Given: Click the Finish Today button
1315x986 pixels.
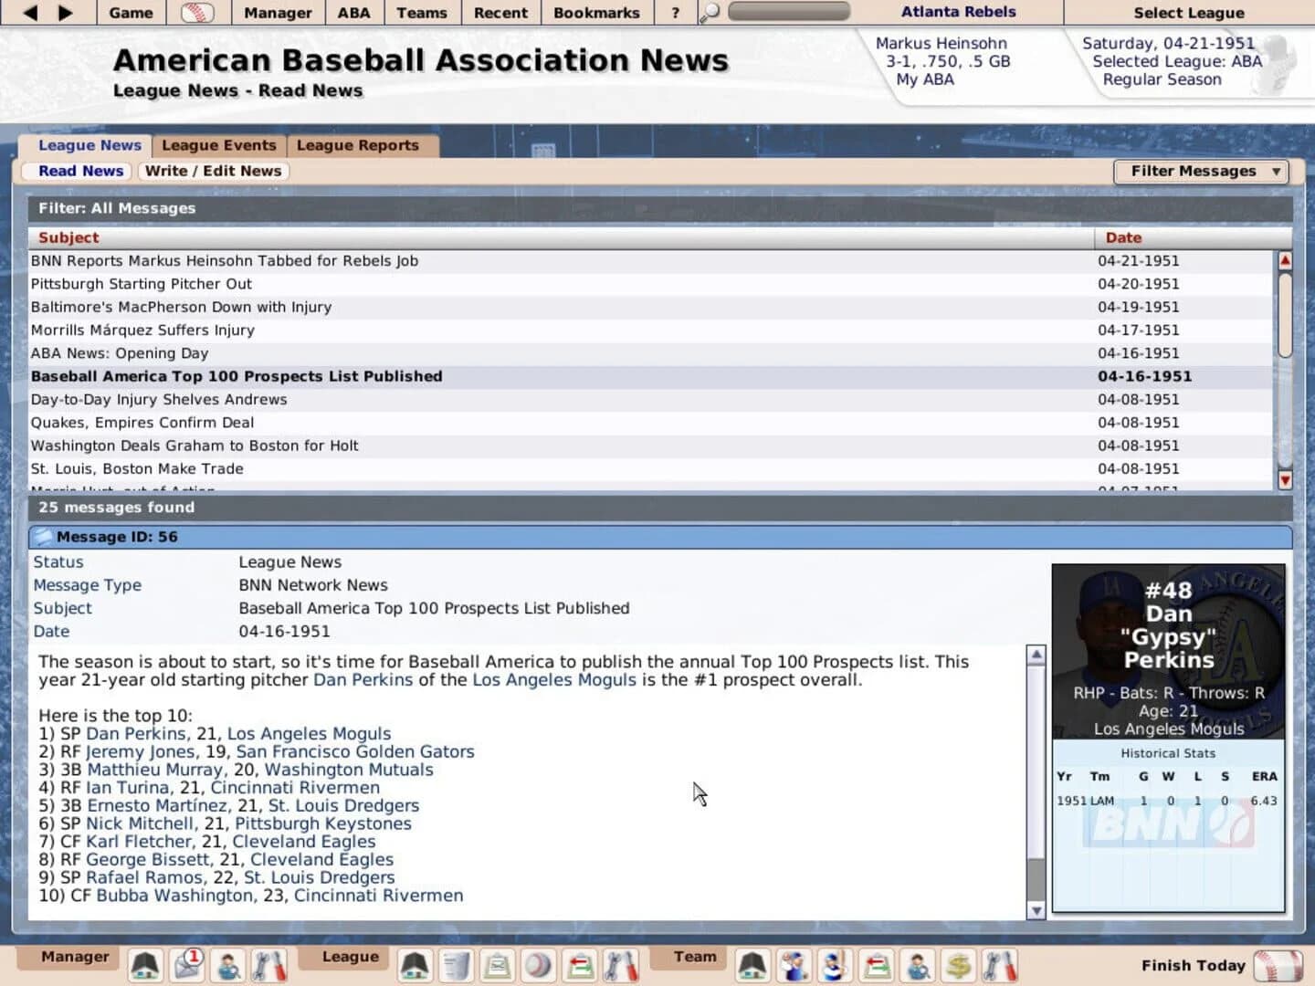Looking at the screenshot, I should [1193, 965].
